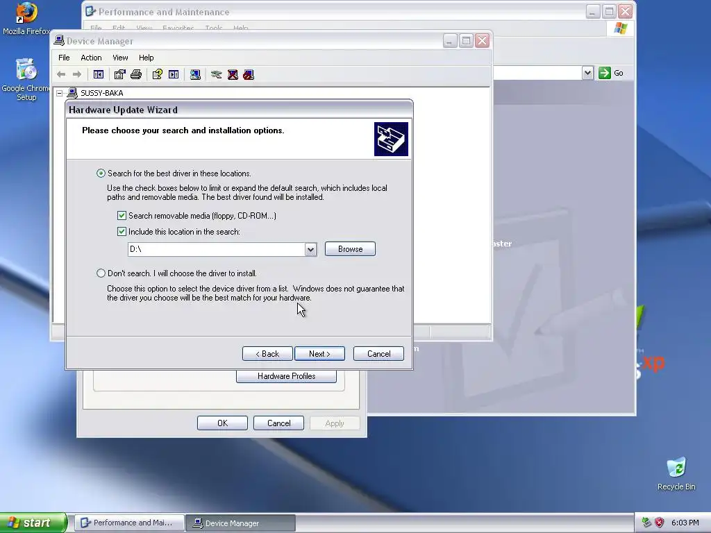Open the Help menu in Device Manager
Viewport: 711px width, 533px height.
point(146,58)
